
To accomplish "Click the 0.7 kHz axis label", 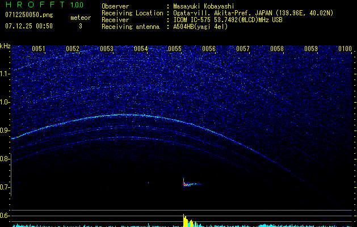I will click(x=5, y=187).
